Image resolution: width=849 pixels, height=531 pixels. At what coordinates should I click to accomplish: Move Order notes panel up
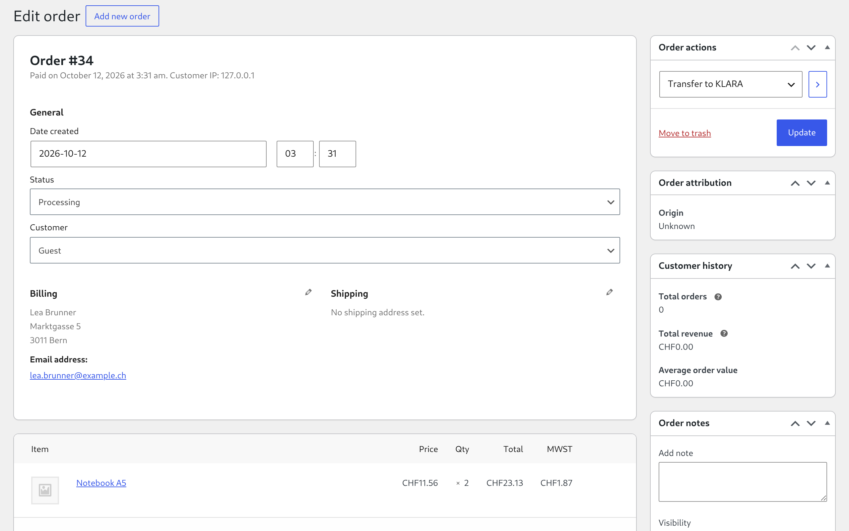(795, 423)
